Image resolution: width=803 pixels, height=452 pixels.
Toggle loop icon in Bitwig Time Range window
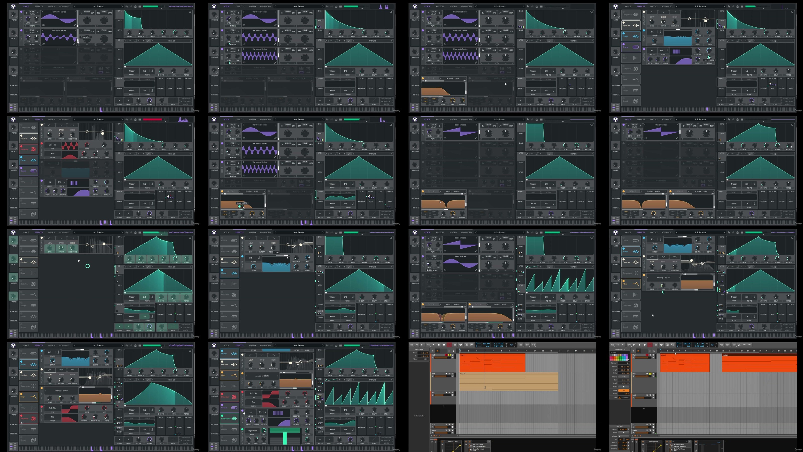512,345
